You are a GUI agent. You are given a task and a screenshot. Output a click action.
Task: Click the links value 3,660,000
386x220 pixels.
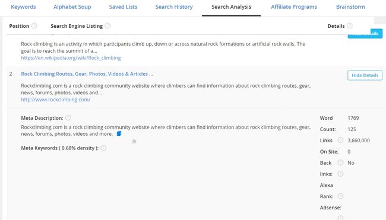[x=359, y=141]
